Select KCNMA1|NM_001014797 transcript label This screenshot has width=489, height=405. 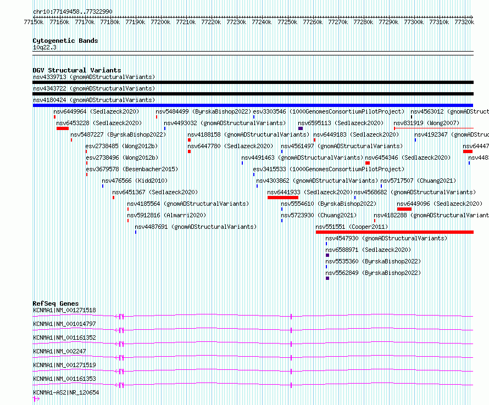coord(64,324)
